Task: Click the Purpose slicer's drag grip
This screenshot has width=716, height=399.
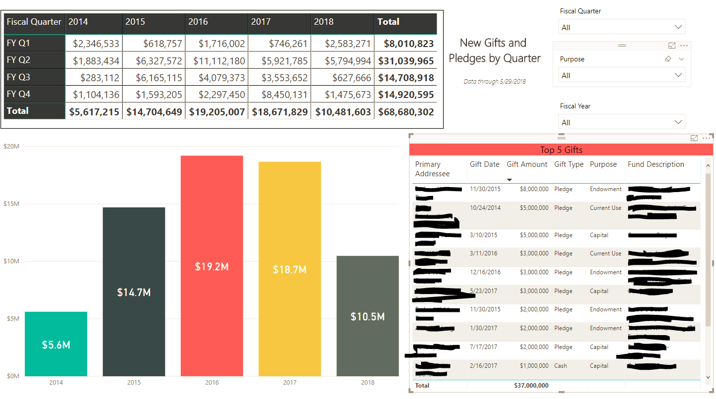Action: click(x=622, y=46)
